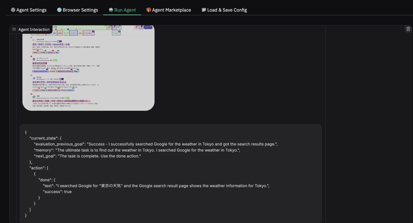This screenshot has width=413, height=223.
Task: Open the Yahoo!天気・災害 result link
Action: [x=51, y=44]
